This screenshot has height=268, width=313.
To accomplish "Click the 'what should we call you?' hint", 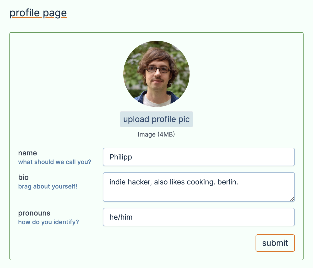I will pos(55,162).
